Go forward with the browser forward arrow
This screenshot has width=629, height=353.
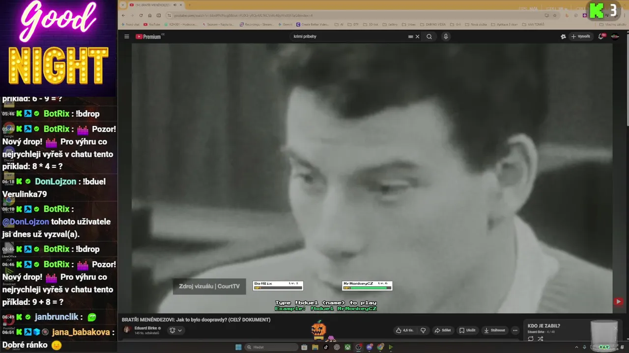tap(132, 15)
